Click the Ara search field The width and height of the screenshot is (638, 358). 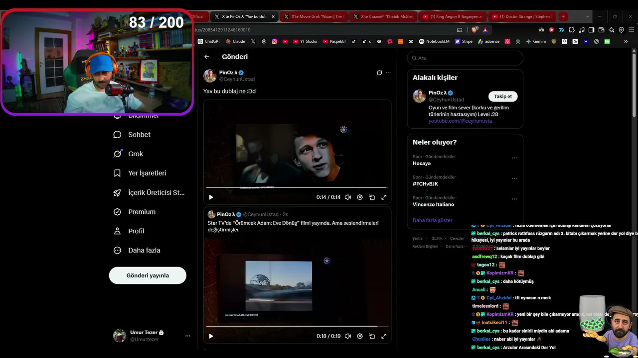click(465, 58)
